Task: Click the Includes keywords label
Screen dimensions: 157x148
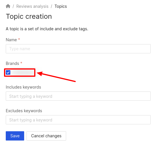Action: pos(23,87)
